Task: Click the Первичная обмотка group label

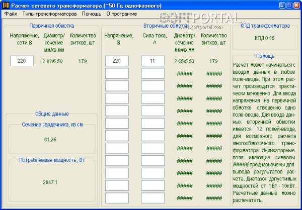Action: (52, 26)
